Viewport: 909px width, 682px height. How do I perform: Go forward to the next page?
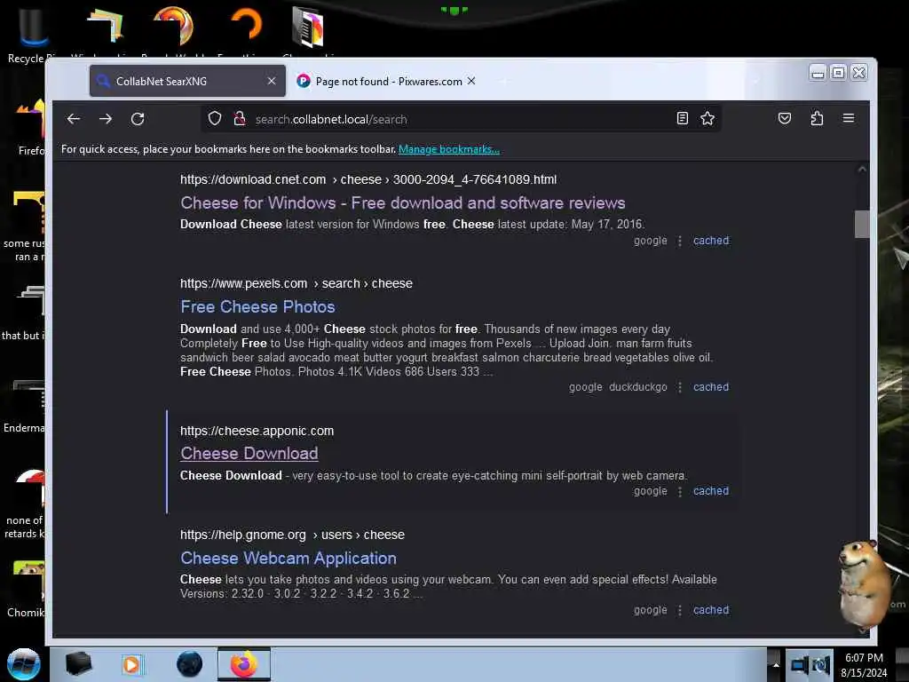[x=106, y=119]
